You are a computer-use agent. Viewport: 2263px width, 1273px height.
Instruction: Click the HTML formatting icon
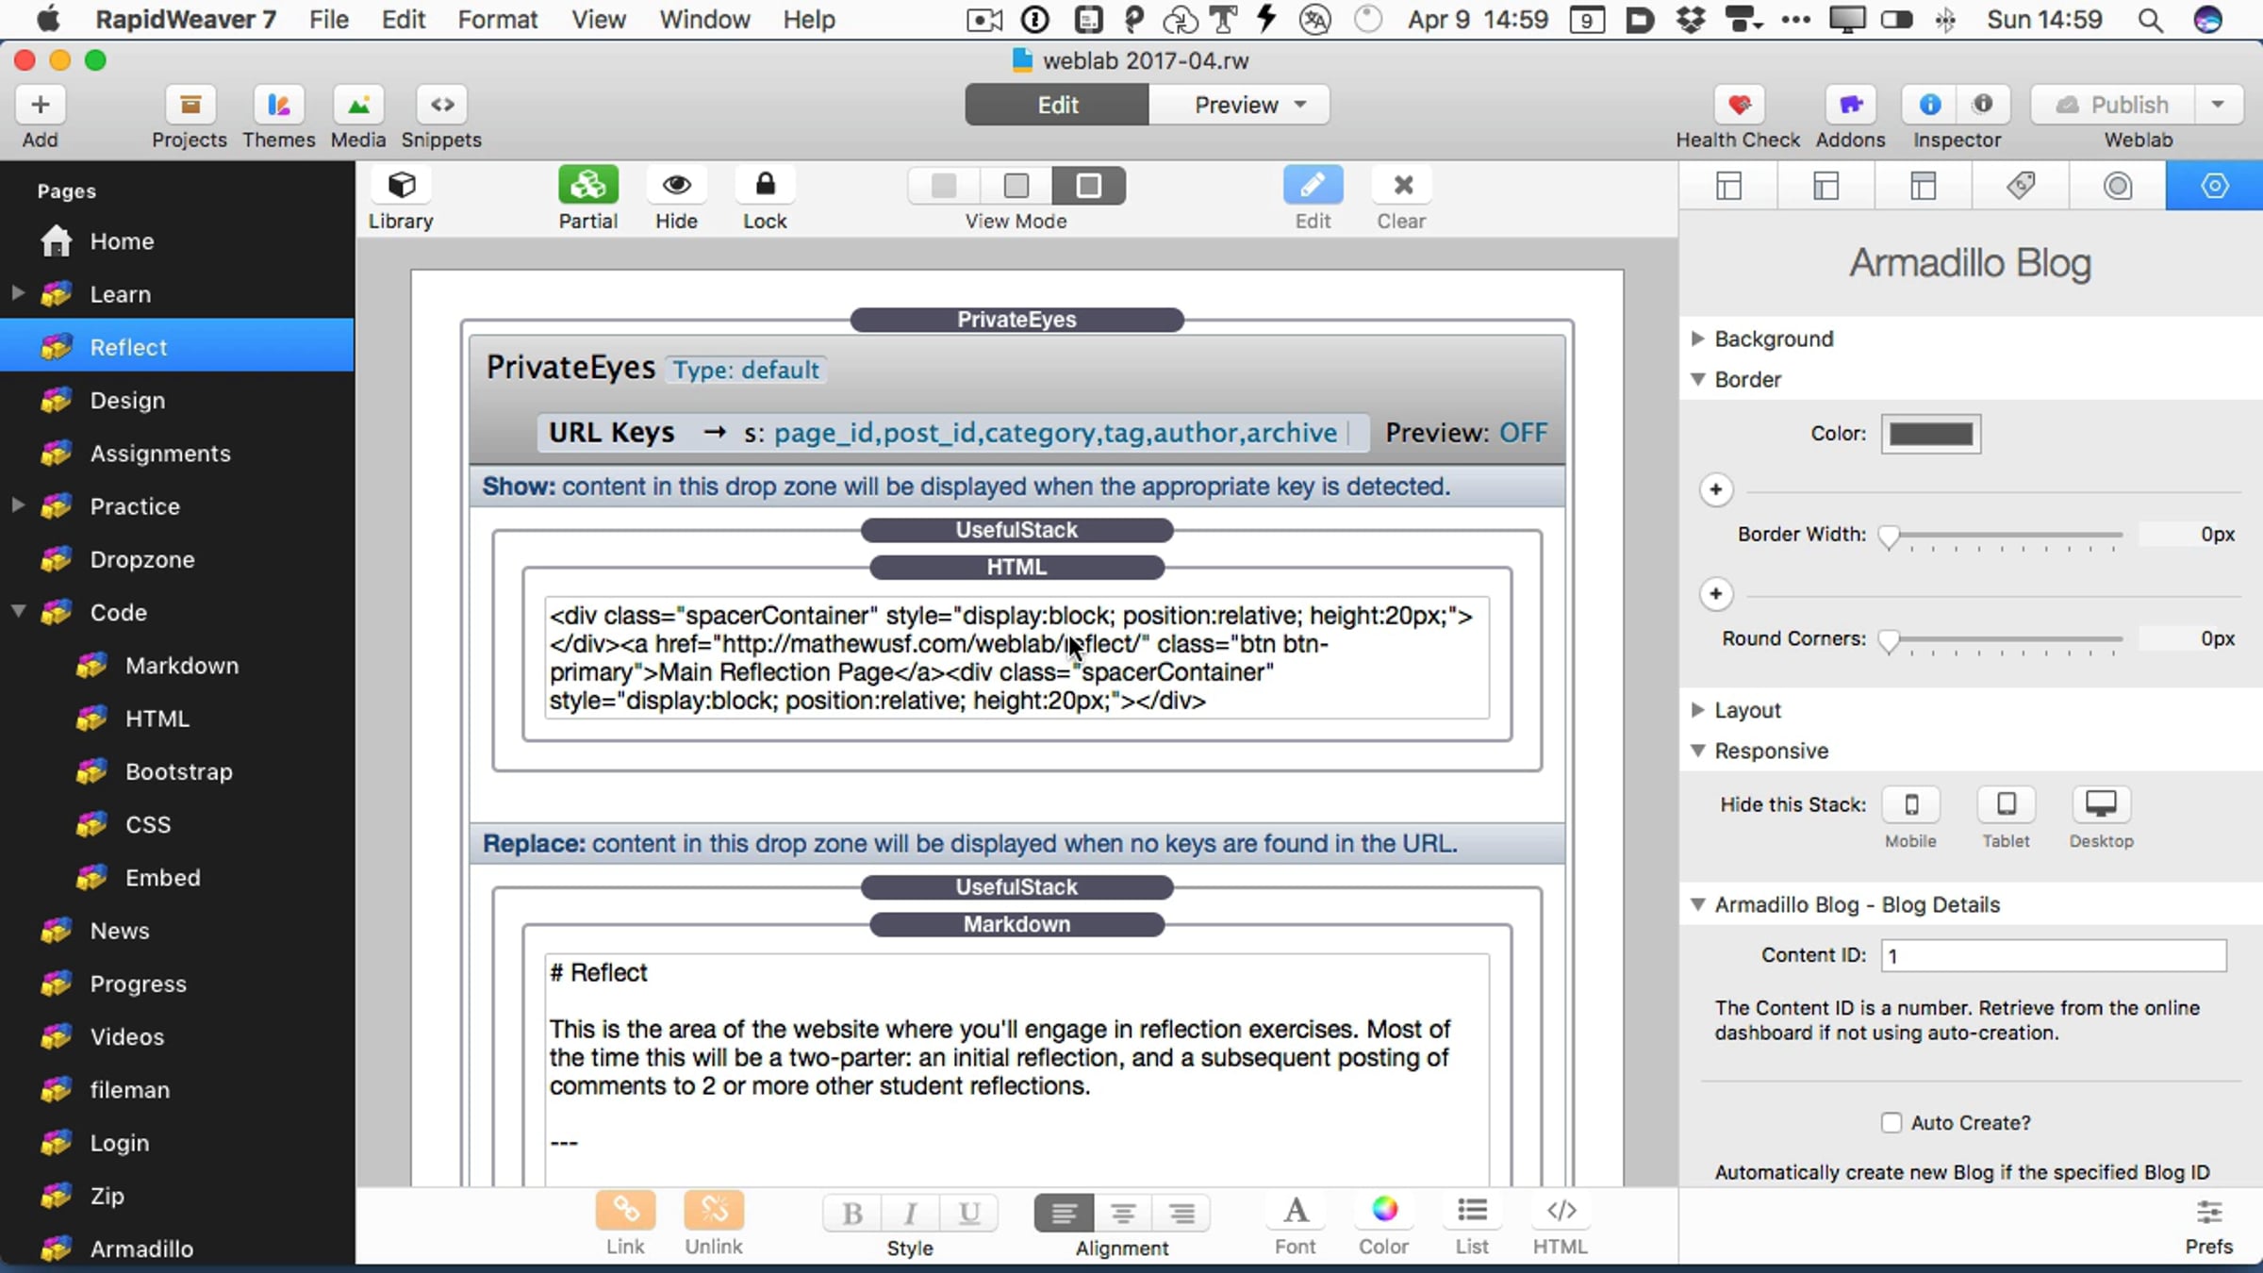pyautogui.click(x=1561, y=1211)
